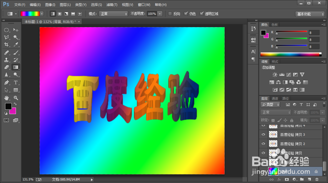This screenshot has width=328, height=183.
Task: Select the Path Selection tool
Action: (x=7, y=90)
